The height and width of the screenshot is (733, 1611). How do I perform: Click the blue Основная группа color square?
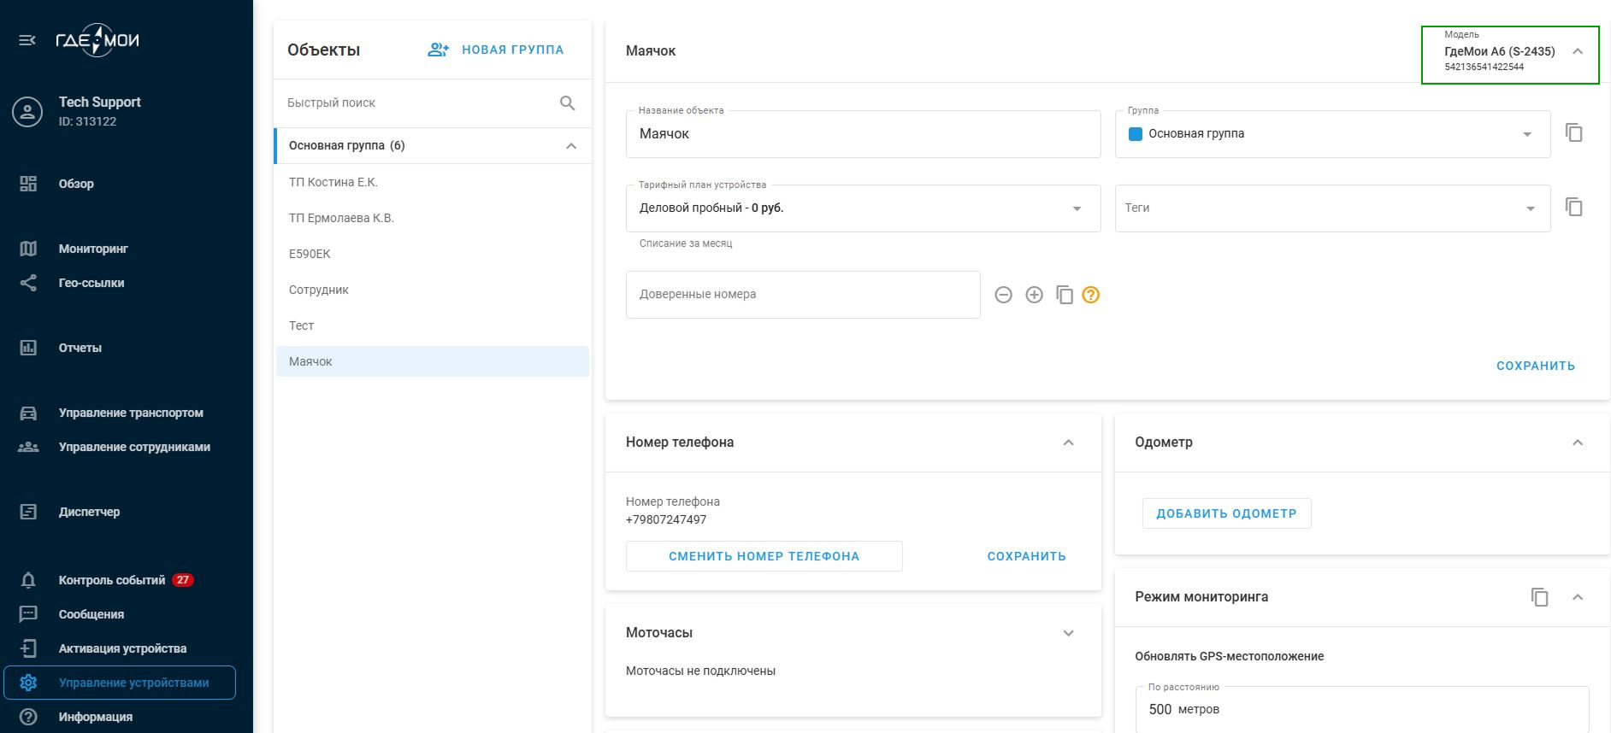1136,134
